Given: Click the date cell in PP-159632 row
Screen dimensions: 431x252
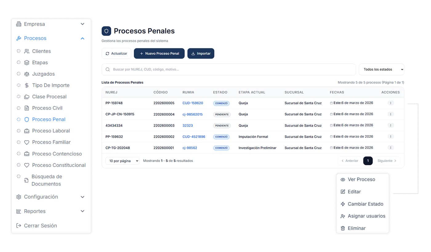Looking at the screenshot, I should [x=352, y=136].
